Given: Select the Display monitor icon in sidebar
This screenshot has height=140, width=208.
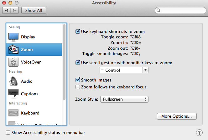Looking at the screenshot, I should [x=13, y=37].
